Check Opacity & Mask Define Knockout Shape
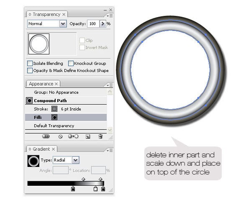Image resolution: width=251 pixels, height=200 pixels. click(30, 71)
